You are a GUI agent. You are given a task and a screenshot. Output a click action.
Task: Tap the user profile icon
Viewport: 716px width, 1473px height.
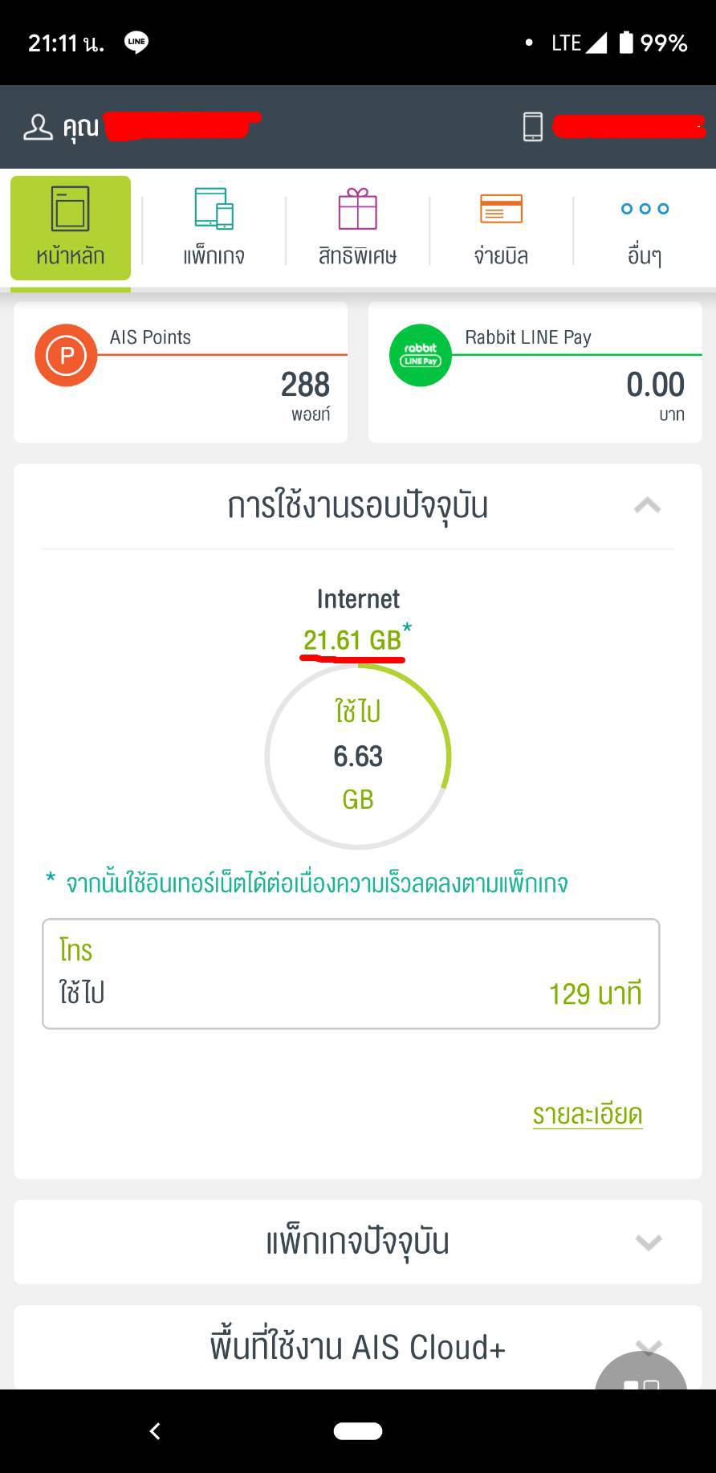(38, 127)
